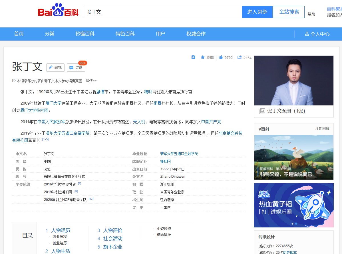Click the [1-5] reference citation
342x254 pixels.
click(45, 139)
